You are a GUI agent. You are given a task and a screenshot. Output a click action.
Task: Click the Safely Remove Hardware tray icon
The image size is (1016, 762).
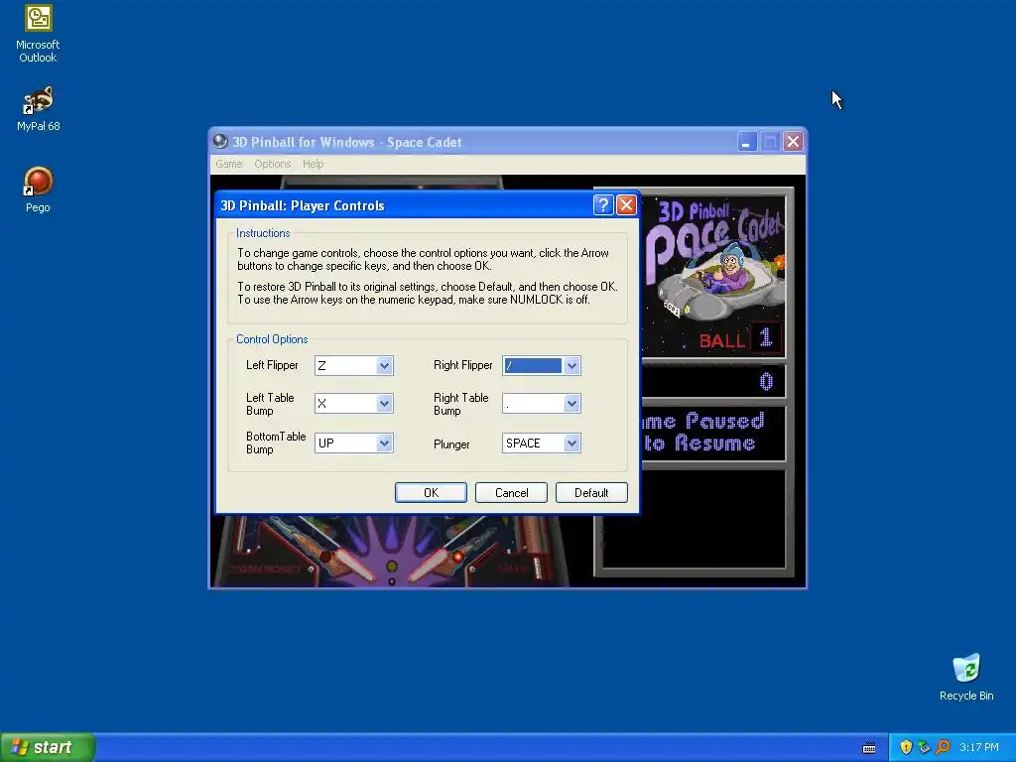click(x=924, y=747)
